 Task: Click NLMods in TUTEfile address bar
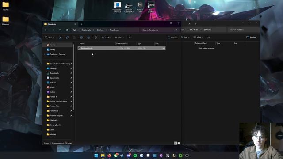194,30
